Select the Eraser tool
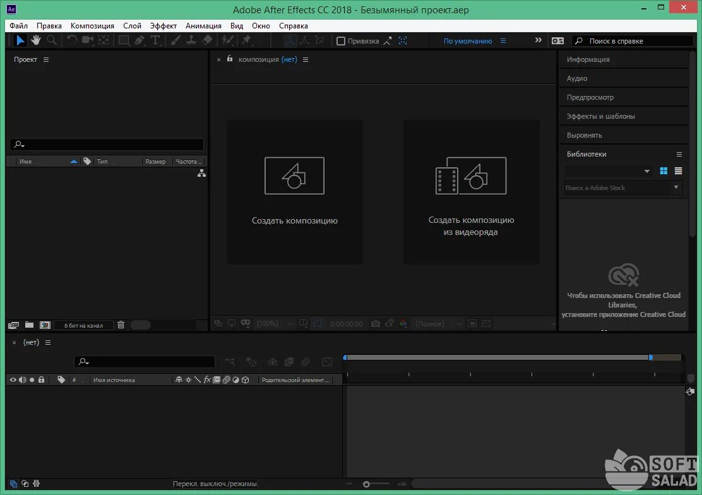This screenshot has width=702, height=495. (x=207, y=40)
